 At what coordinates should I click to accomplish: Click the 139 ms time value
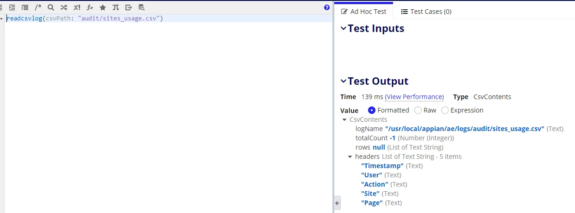pyautogui.click(x=372, y=97)
